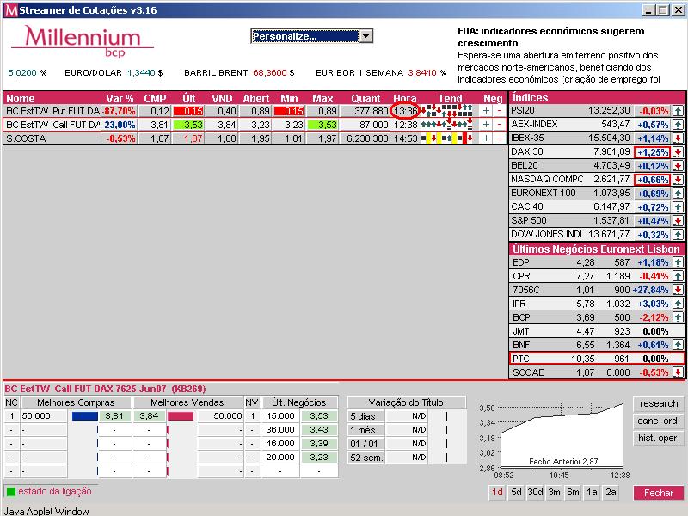The image size is (688, 516).
Task: Select the 1a chart period
Action: [x=592, y=492]
